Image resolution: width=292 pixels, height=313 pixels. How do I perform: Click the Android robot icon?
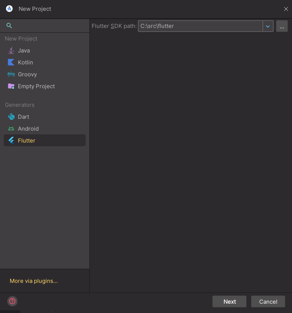[11, 128]
